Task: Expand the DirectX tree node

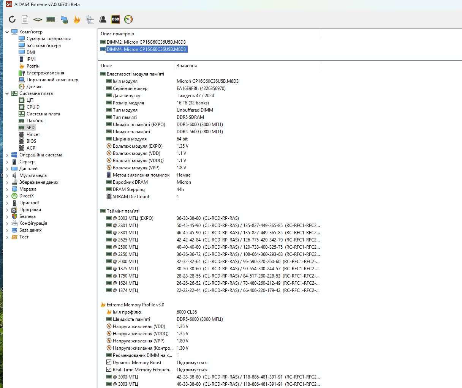Action: [x=7, y=196]
